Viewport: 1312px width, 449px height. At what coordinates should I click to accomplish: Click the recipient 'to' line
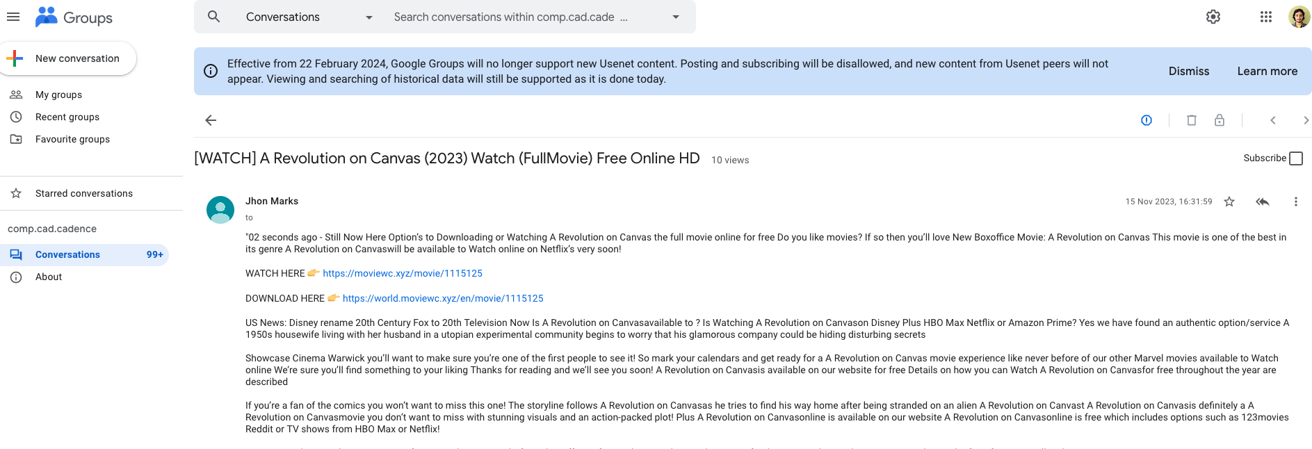click(x=249, y=218)
